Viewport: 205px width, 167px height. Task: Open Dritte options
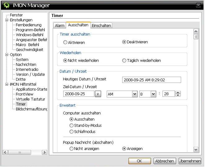point(21,79)
